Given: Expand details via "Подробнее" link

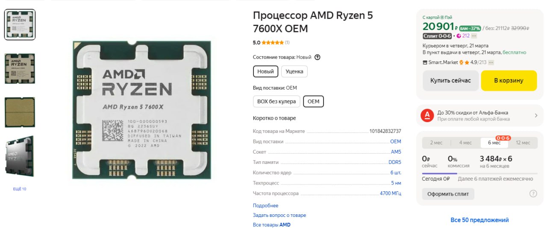Looking at the screenshot, I should pos(265,206).
